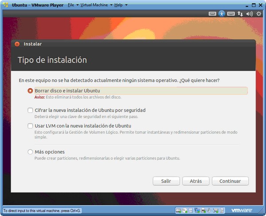Click the 'Instalar' window title

click(33, 44)
